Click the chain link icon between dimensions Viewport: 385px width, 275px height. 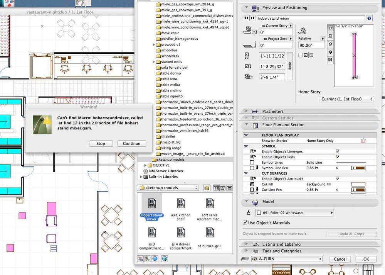[290, 66]
